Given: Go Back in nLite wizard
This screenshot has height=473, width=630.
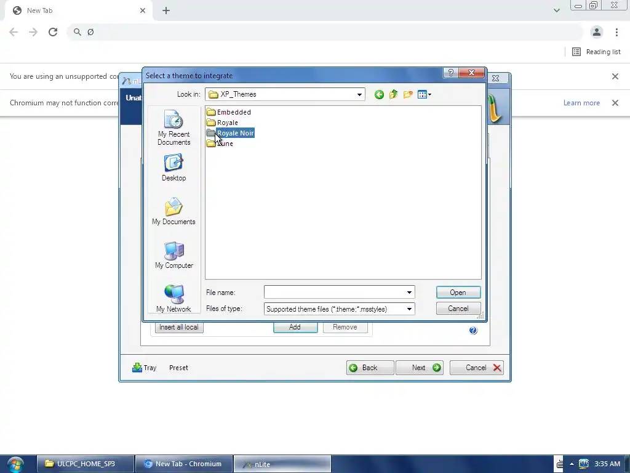Looking at the screenshot, I should pyautogui.click(x=370, y=368).
